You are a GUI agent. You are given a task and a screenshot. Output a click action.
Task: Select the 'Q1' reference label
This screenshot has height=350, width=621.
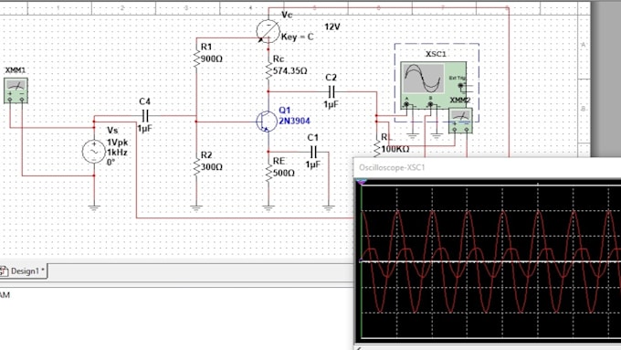pos(284,111)
